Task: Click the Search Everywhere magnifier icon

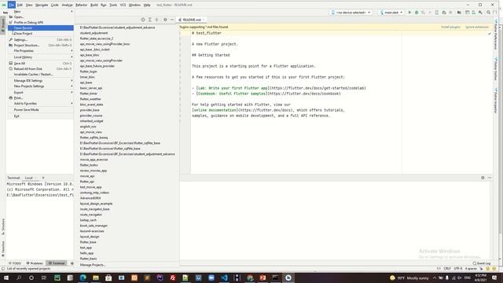Action: click(x=488, y=13)
